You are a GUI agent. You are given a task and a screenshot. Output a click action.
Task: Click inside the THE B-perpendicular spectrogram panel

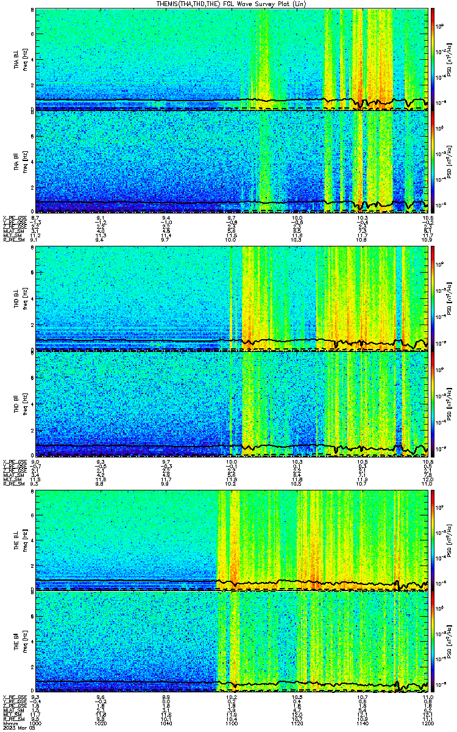click(232, 540)
